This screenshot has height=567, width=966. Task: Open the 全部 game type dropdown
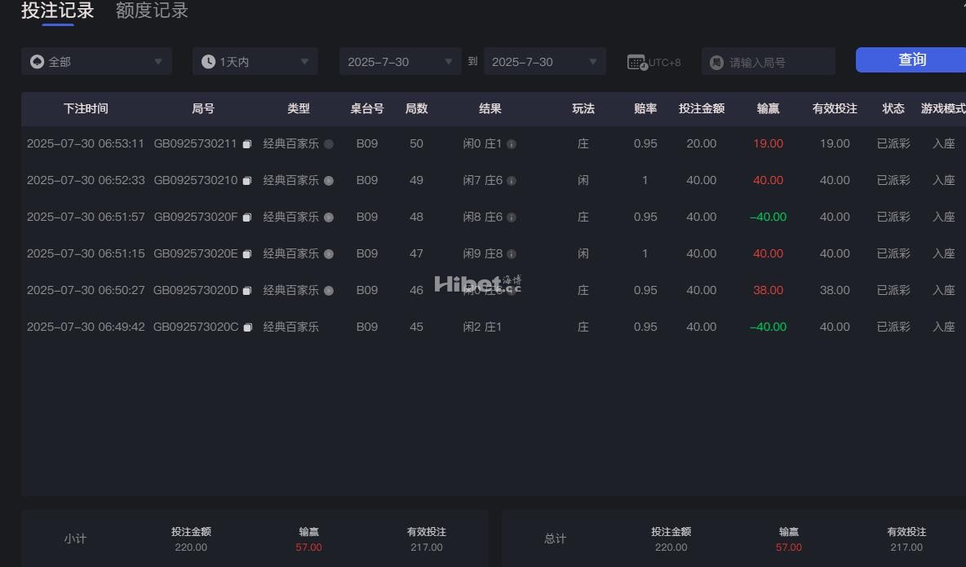(x=96, y=62)
